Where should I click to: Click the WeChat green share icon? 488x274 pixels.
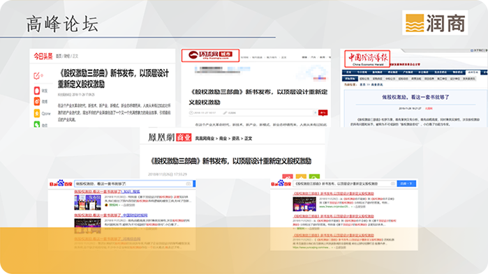click(37, 124)
